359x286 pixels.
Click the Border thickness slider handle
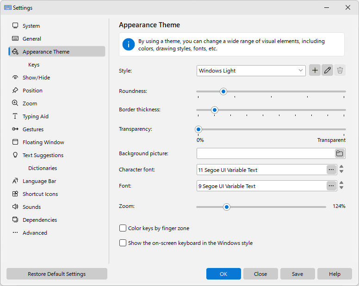coord(215,110)
